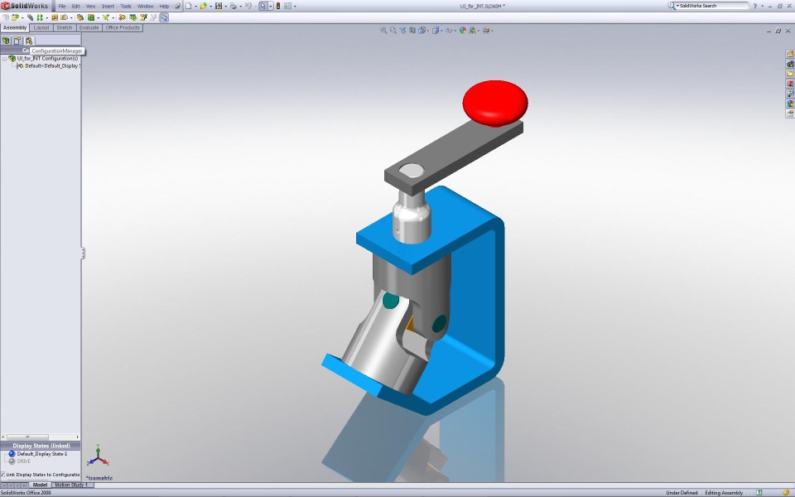Image resolution: width=795 pixels, height=497 pixels.
Task: Activate the DRIVE display state
Action: 24,461
